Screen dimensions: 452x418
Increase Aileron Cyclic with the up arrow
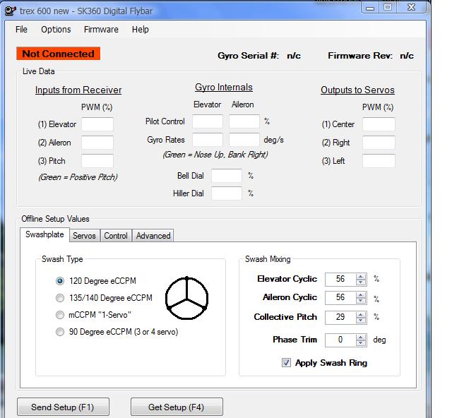click(x=361, y=295)
